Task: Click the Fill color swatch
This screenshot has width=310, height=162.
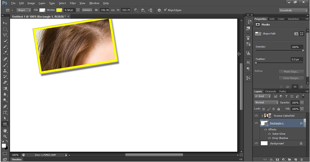Action: 42,10
